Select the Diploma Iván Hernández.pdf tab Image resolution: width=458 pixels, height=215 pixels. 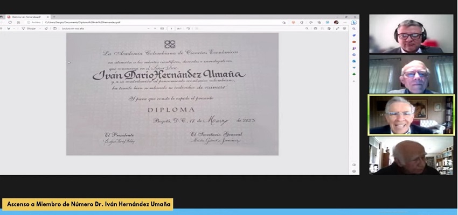pyautogui.click(x=29, y=17)
